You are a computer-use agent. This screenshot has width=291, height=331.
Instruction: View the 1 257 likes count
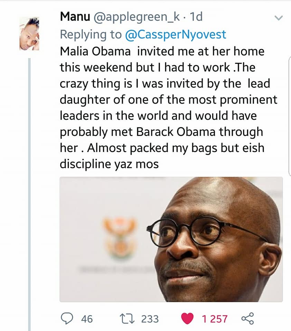click(x=215, y=319)
